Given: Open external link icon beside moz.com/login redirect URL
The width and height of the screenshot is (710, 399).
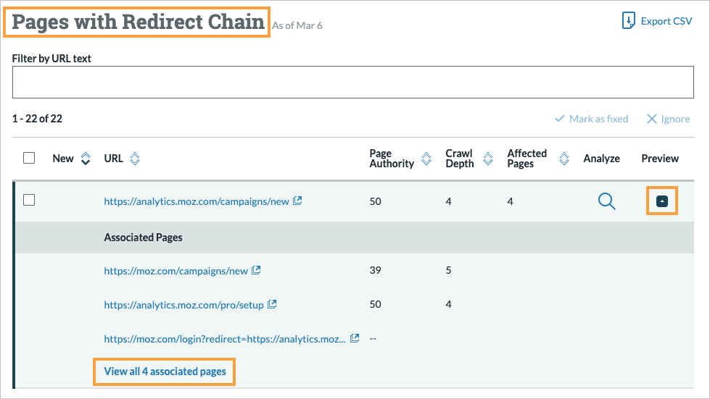Looking at the screenshot, I should pos(355,338).
